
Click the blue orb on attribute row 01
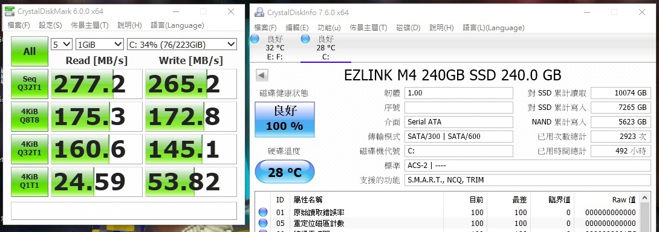263,212
